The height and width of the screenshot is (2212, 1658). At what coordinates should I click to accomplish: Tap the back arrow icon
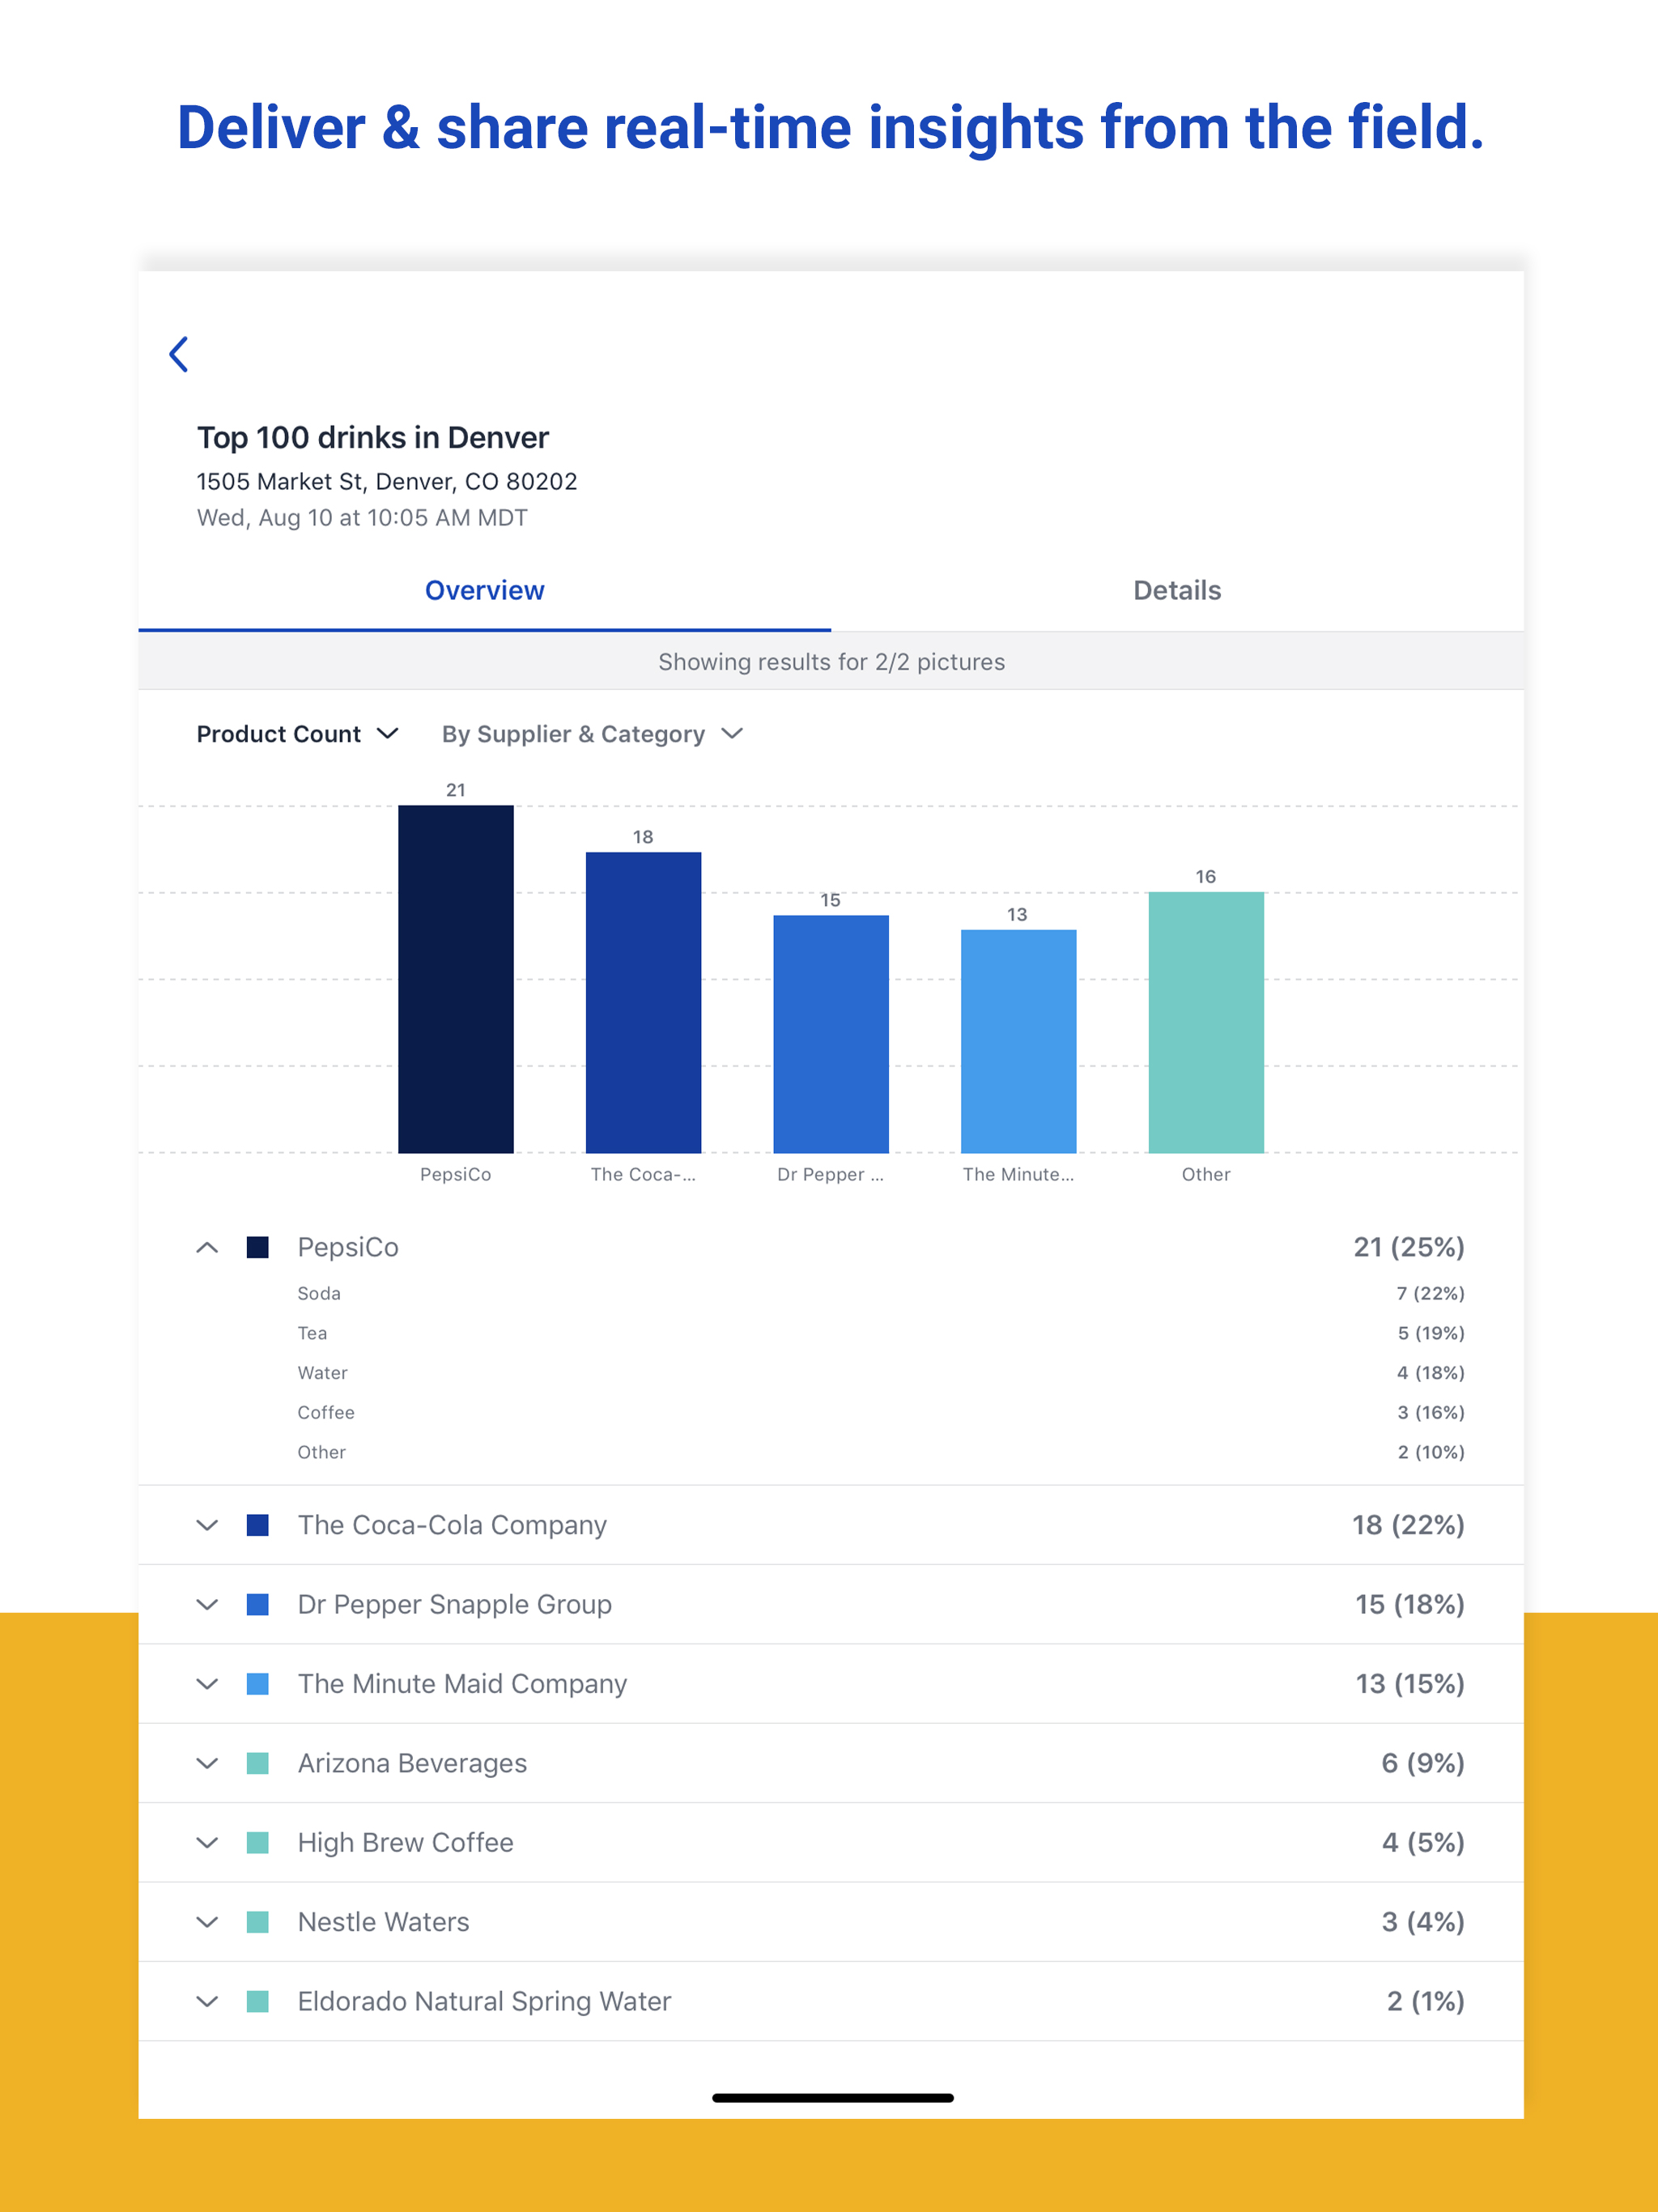click(179, 354)
